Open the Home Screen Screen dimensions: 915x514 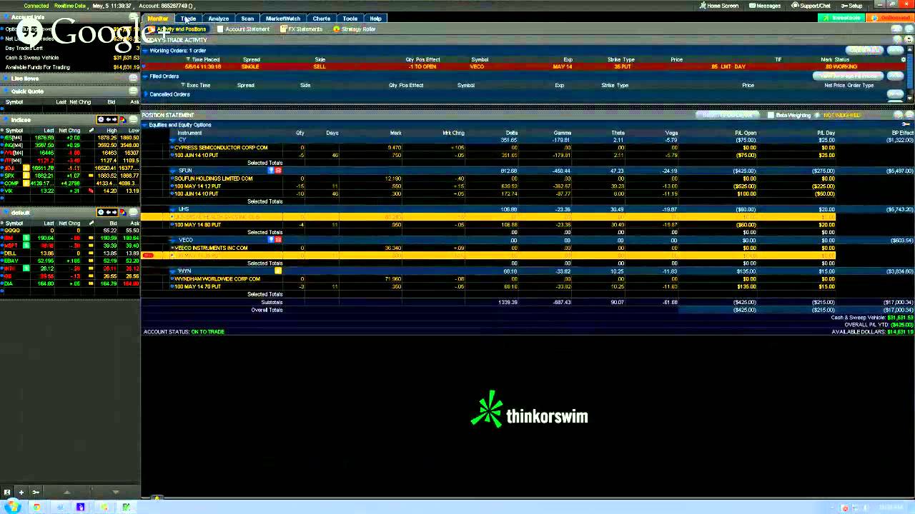point(719,6)
